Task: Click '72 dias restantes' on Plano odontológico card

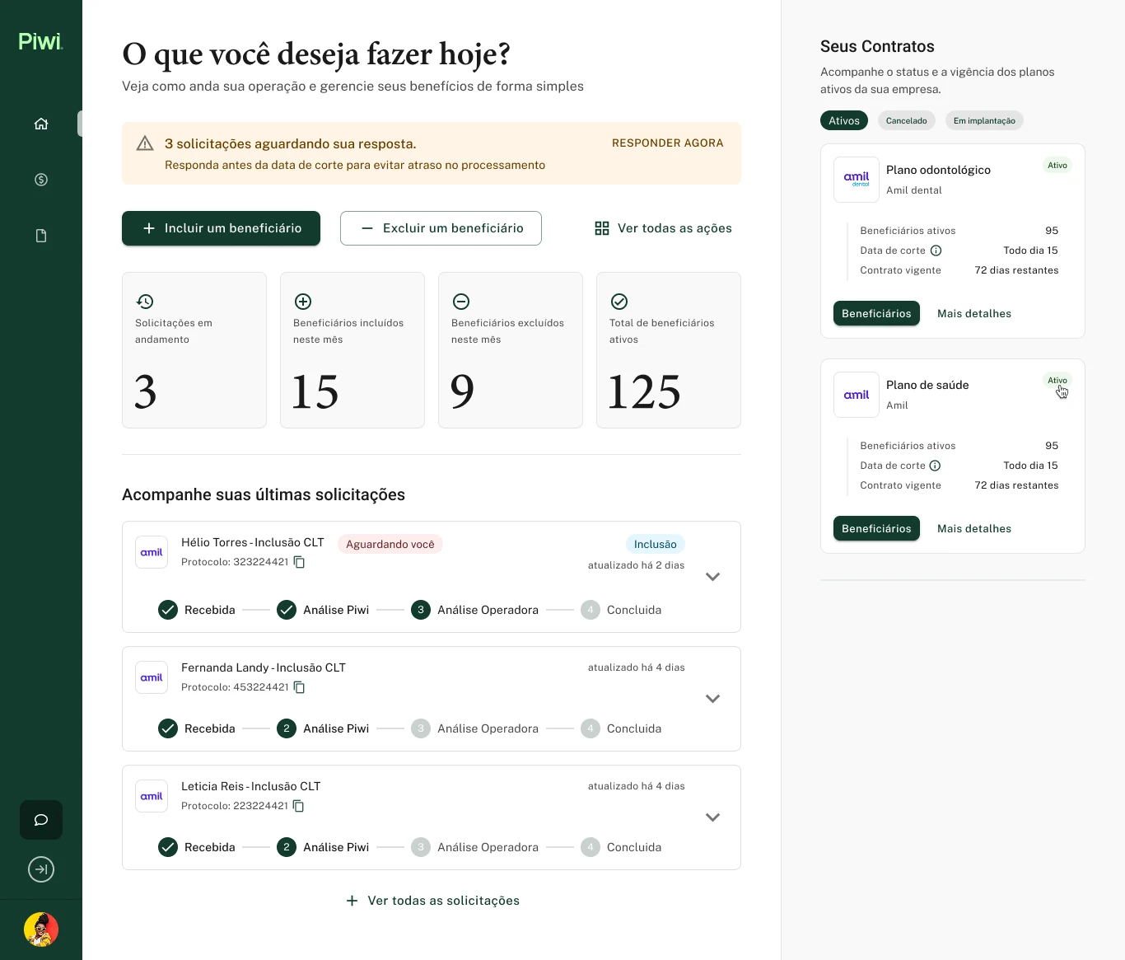Action: 1016,270
